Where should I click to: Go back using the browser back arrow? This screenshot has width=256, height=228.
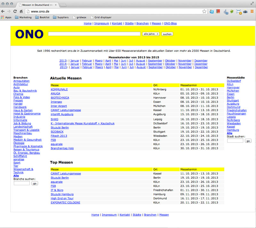[3, 11]
